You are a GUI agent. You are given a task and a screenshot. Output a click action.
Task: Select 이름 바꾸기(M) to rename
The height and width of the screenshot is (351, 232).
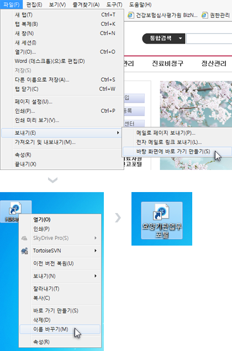pos(60,329)
